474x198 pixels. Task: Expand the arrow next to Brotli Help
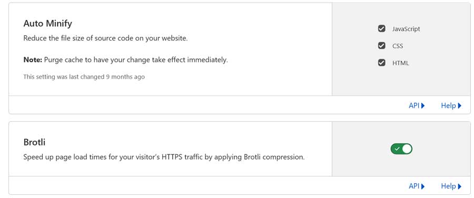coord(459,186)
